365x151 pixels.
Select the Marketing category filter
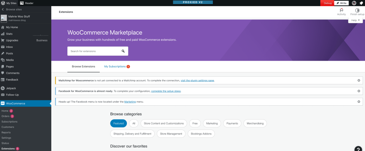[x=212, y=123]
